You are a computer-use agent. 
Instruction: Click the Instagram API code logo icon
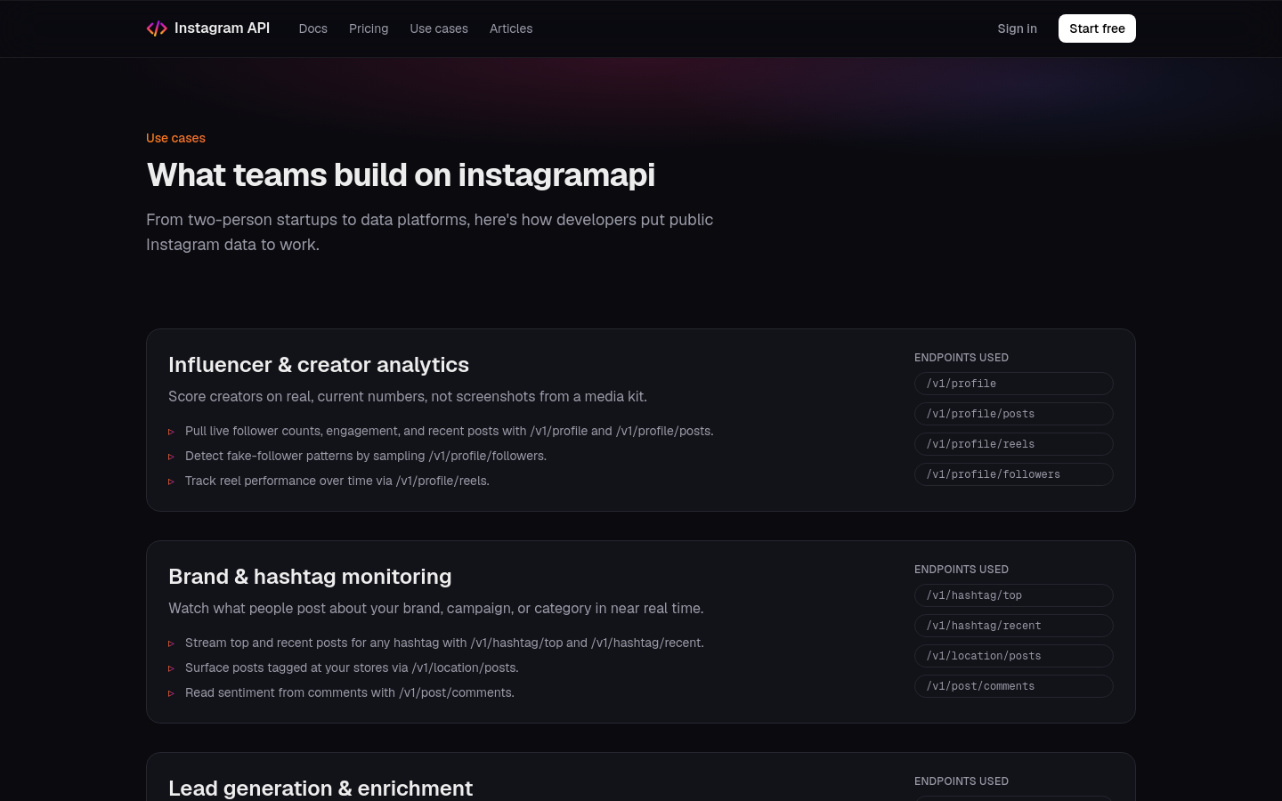[157, 28]
